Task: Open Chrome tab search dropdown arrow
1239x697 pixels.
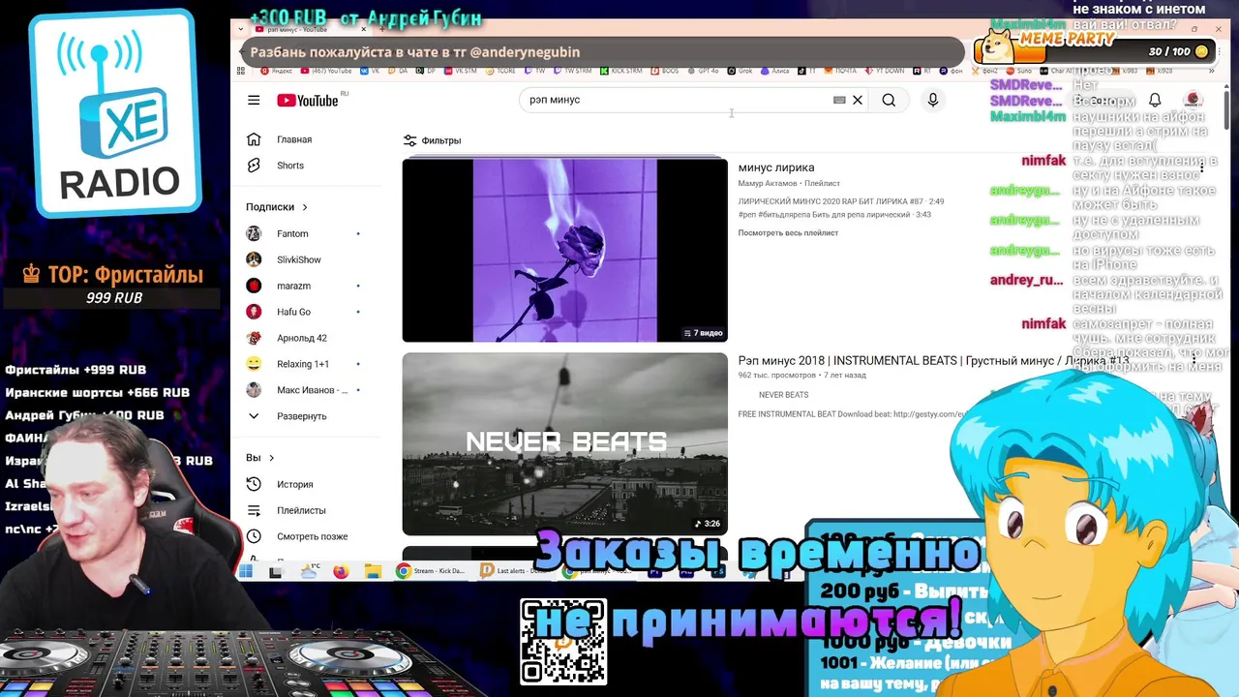Action: pyautogui.click(x=241, y=29)
